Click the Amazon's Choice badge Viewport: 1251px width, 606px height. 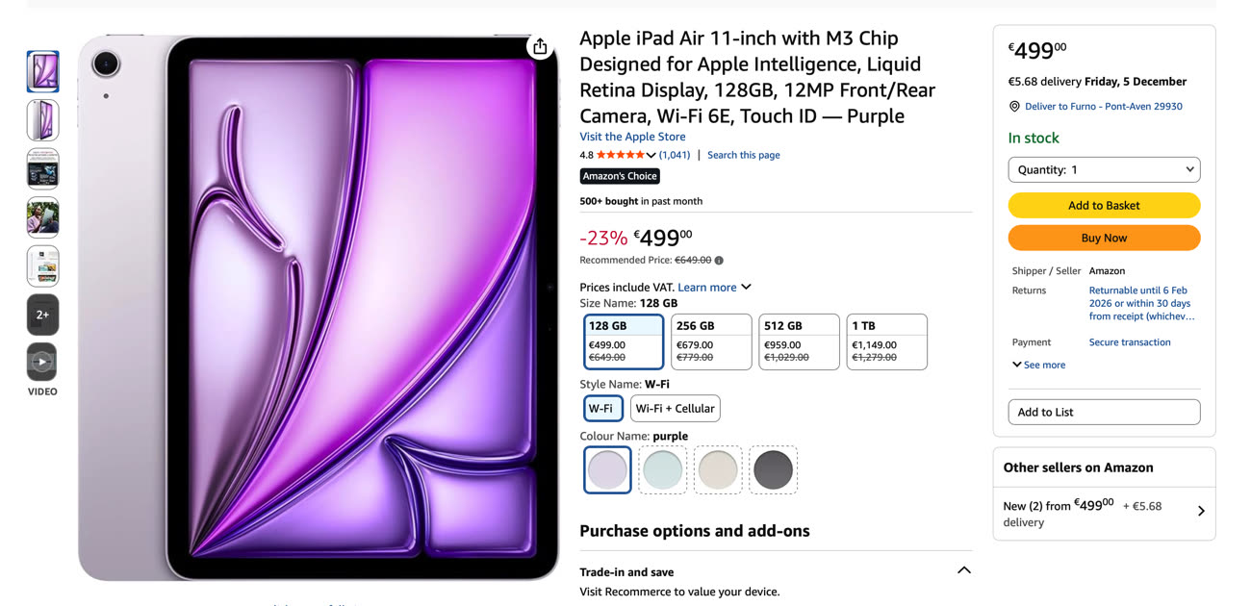620,176
